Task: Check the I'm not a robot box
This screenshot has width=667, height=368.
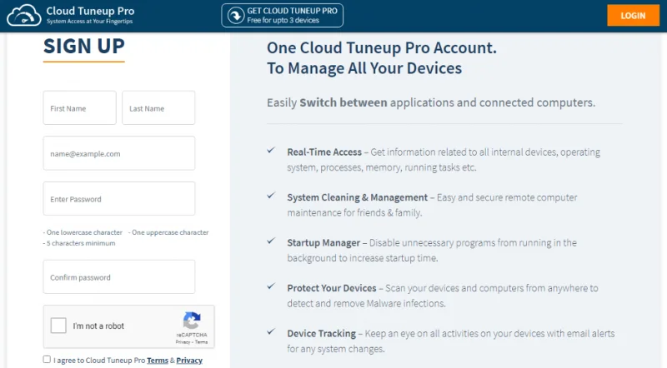Action: pyautogui.click(x=58, y=326)
